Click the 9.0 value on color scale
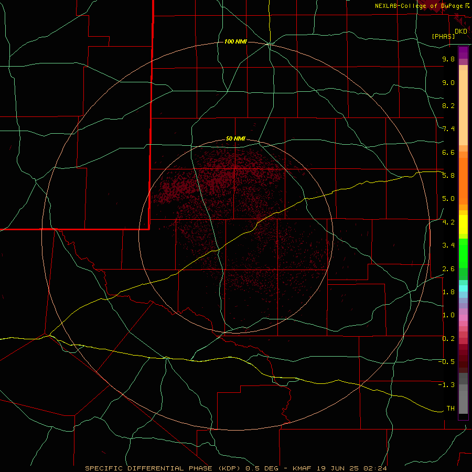The height and width of the screenshot is (472, 472). [448, 82]
